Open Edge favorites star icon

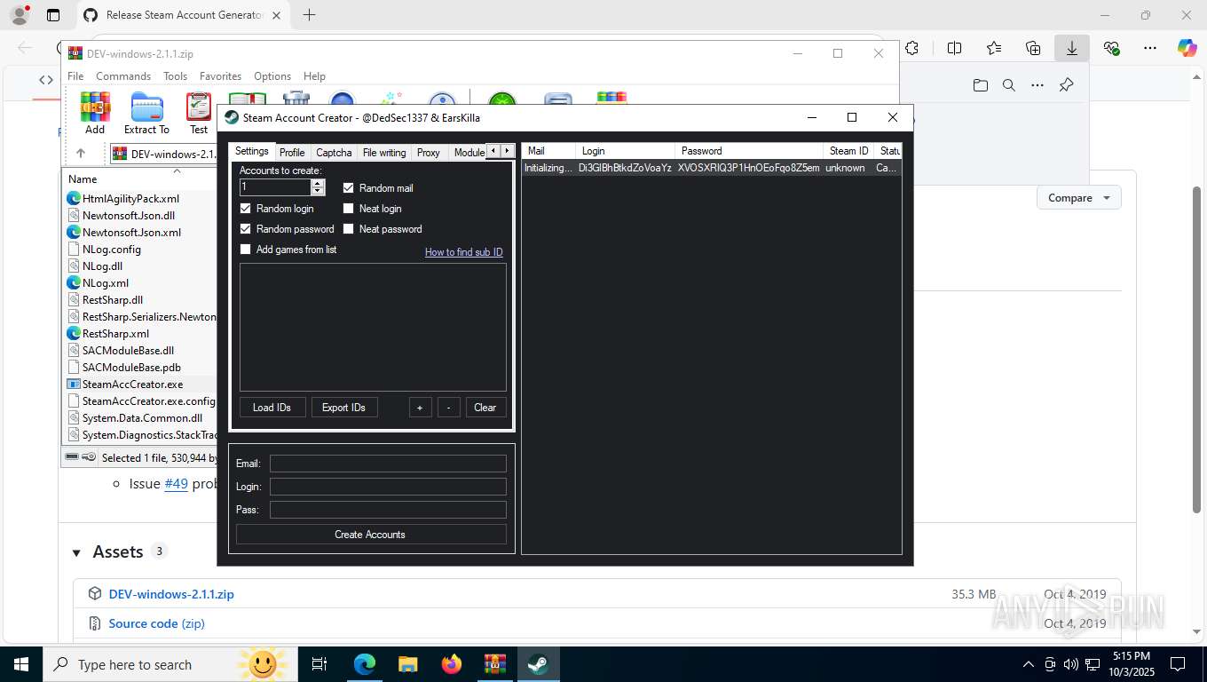pyautogui.click(x=994, y=49)
